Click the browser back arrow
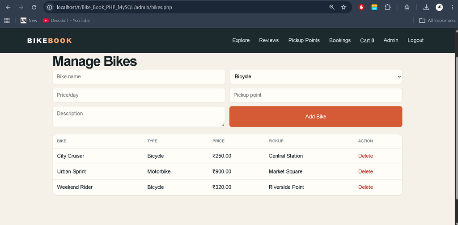The image size is (458, 225). pyautogui.click(x=8, y=7)
